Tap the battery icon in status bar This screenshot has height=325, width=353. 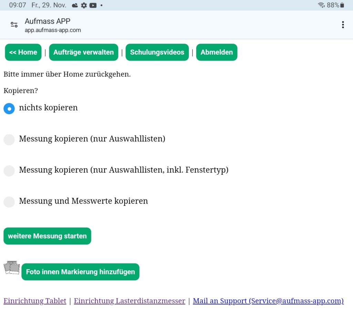click(x=342, y=5)
